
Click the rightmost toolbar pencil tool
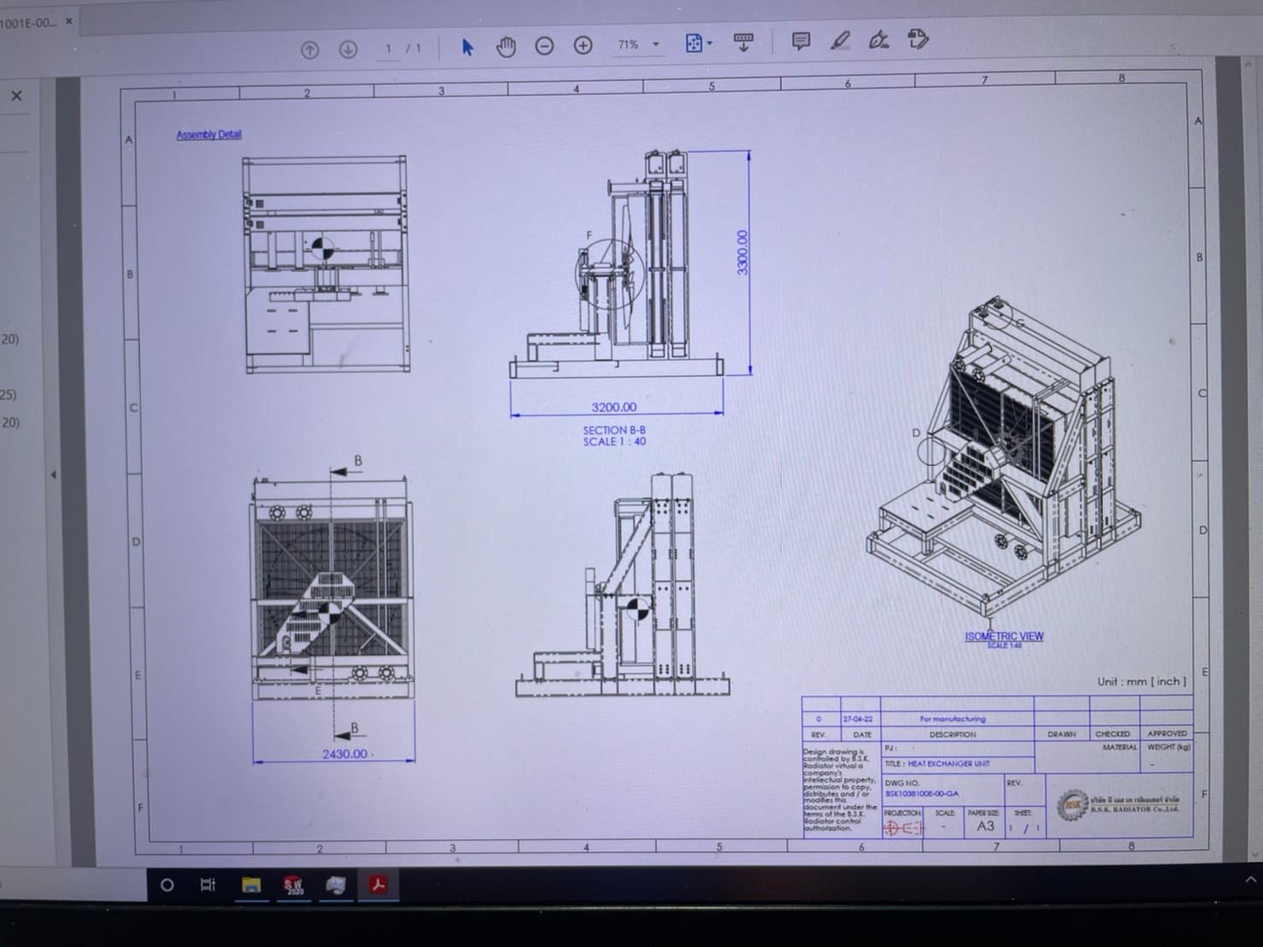click(x=918, y=38)
